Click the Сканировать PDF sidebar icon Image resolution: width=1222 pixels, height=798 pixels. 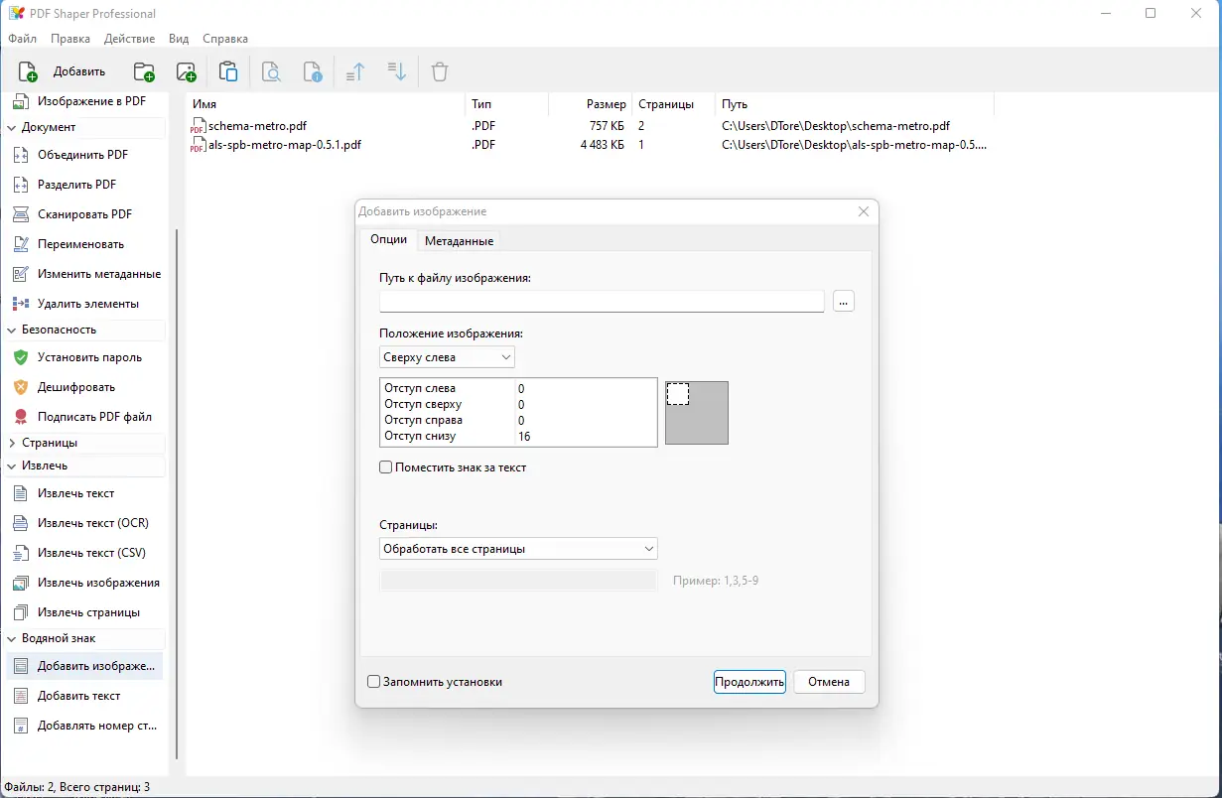click(20, 214)
